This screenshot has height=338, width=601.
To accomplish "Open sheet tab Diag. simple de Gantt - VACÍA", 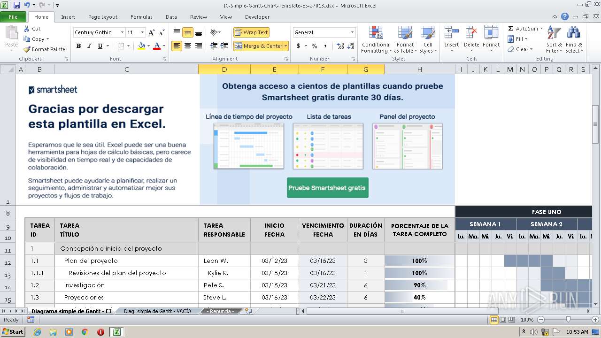I will [x=157, y=311].
